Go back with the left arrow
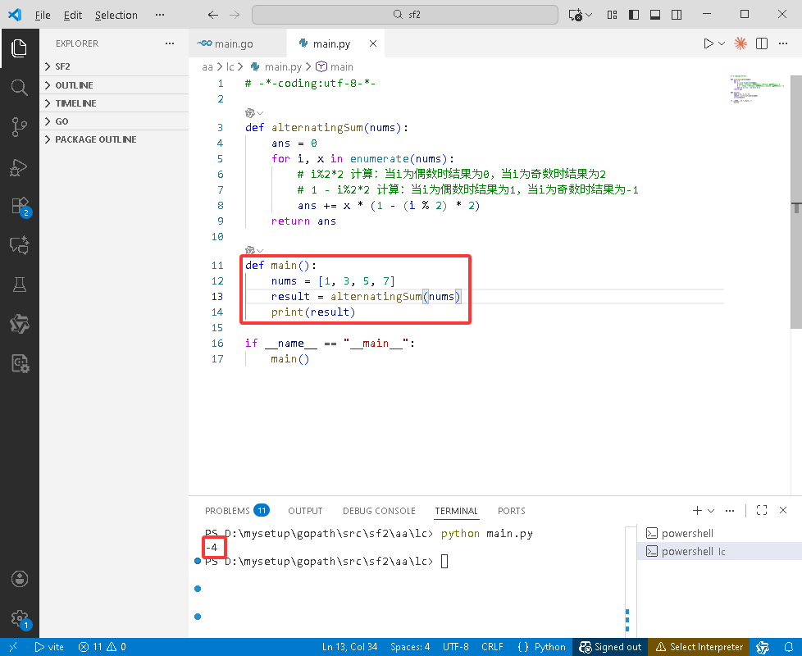The width and height of the screenshot is (802, 656). (x=212, y=15)
